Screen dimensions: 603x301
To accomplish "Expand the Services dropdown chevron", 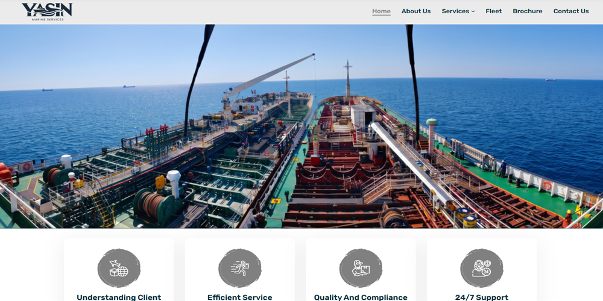I will (x=473, y=11).
